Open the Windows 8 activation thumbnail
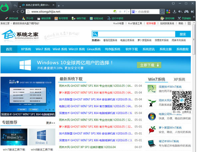 point(42,137)
